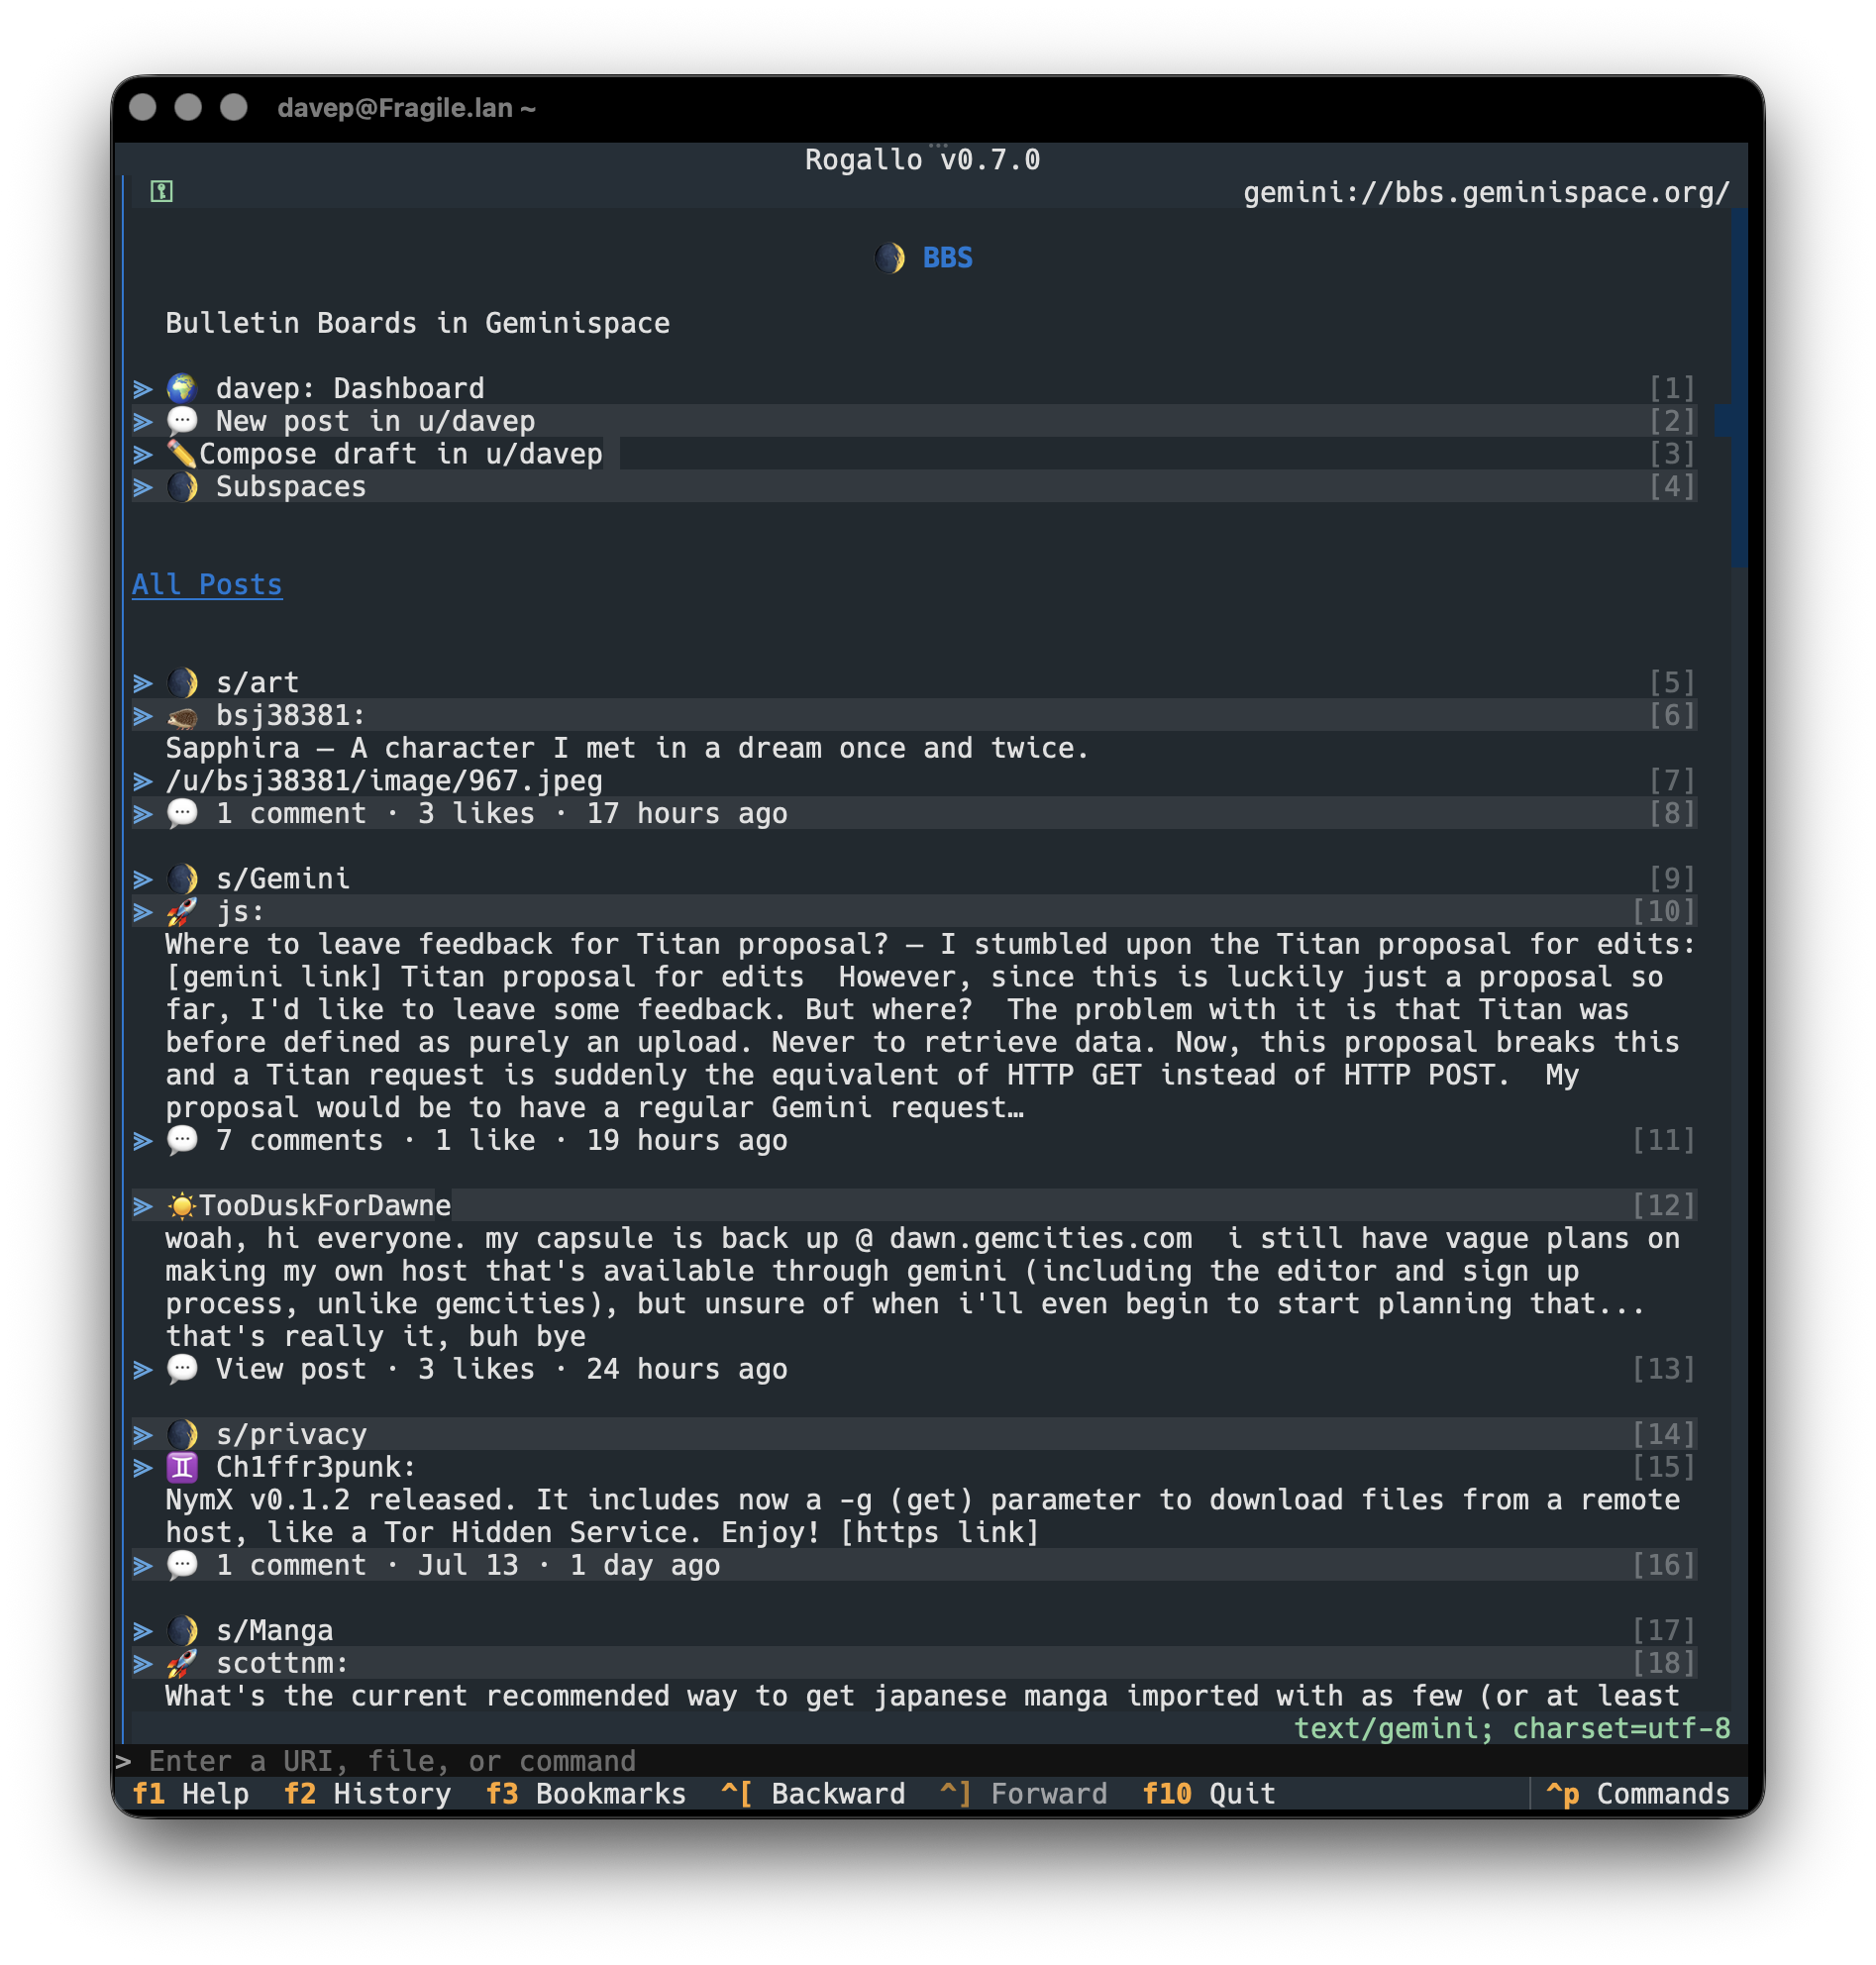Click the rocket icon next to js:
The width and height of the screenshot is (1876, 1965).
point(182,911)
